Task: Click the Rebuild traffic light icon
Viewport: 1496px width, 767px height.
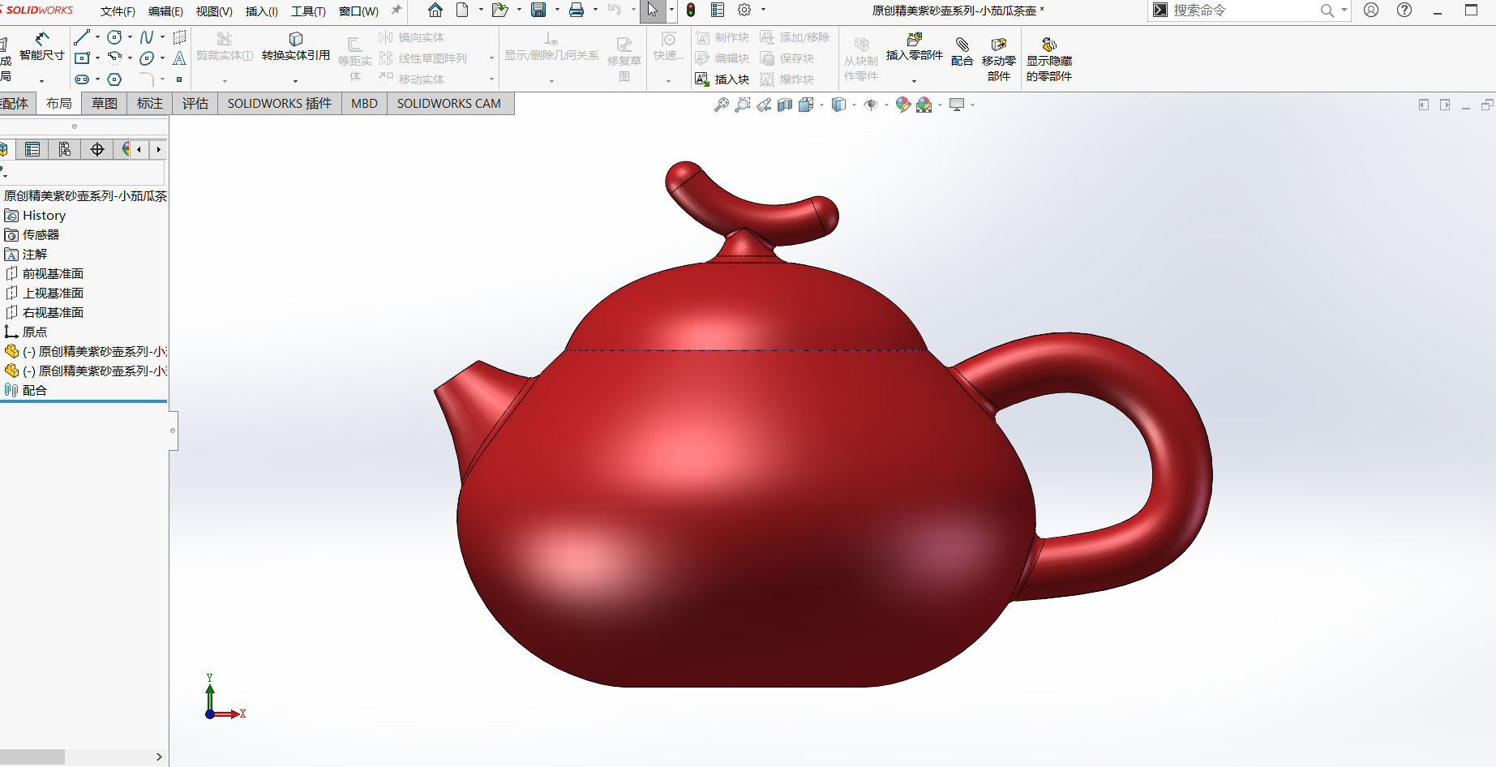Action: coord(691,10)
